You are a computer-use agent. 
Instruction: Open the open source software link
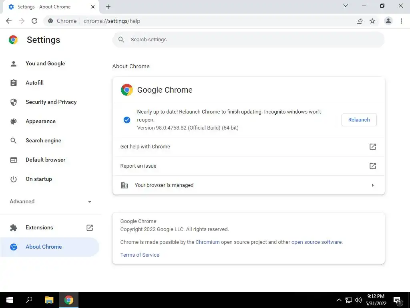point(316,242)
